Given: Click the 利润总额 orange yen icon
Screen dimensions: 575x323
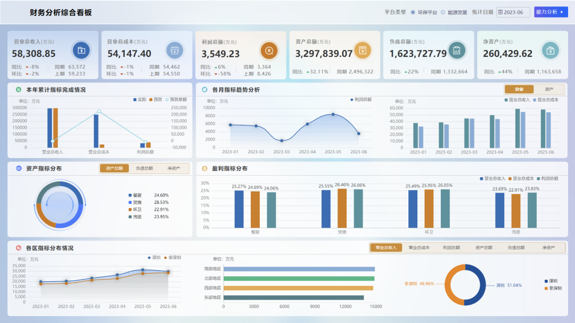Looking at the screenshot, I should 269,51.
